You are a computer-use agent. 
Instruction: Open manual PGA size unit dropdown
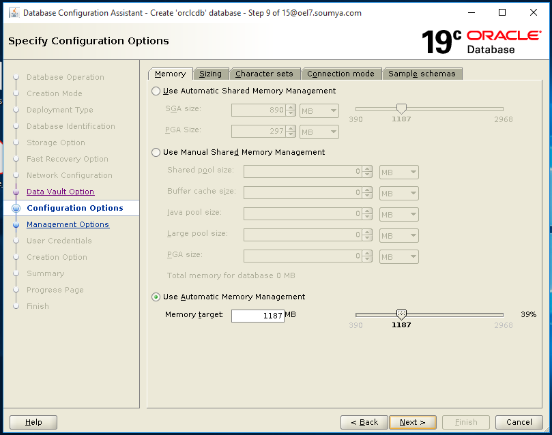399,257
